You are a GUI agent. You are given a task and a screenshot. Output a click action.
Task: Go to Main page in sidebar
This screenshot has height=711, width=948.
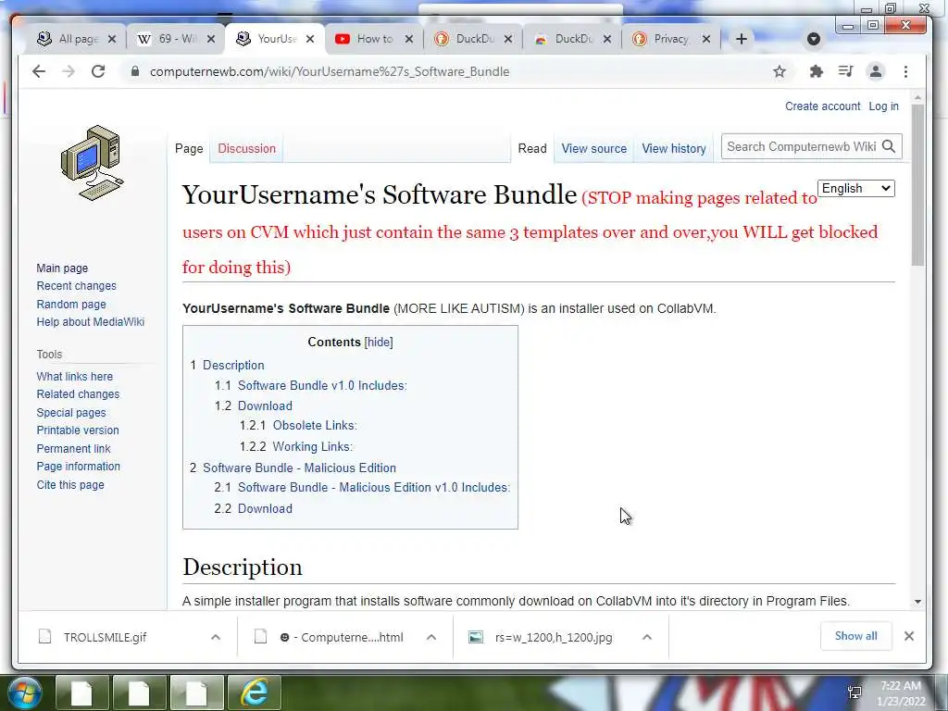62,268
